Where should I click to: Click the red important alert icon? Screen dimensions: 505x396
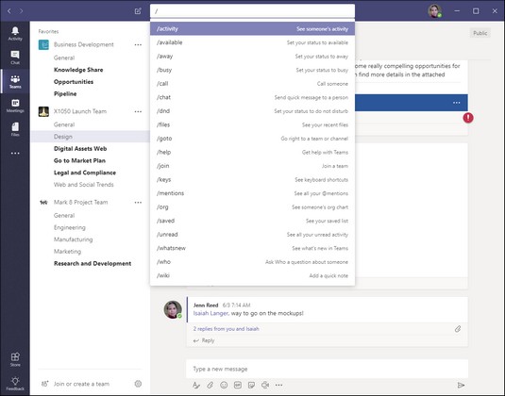point(468,118)
